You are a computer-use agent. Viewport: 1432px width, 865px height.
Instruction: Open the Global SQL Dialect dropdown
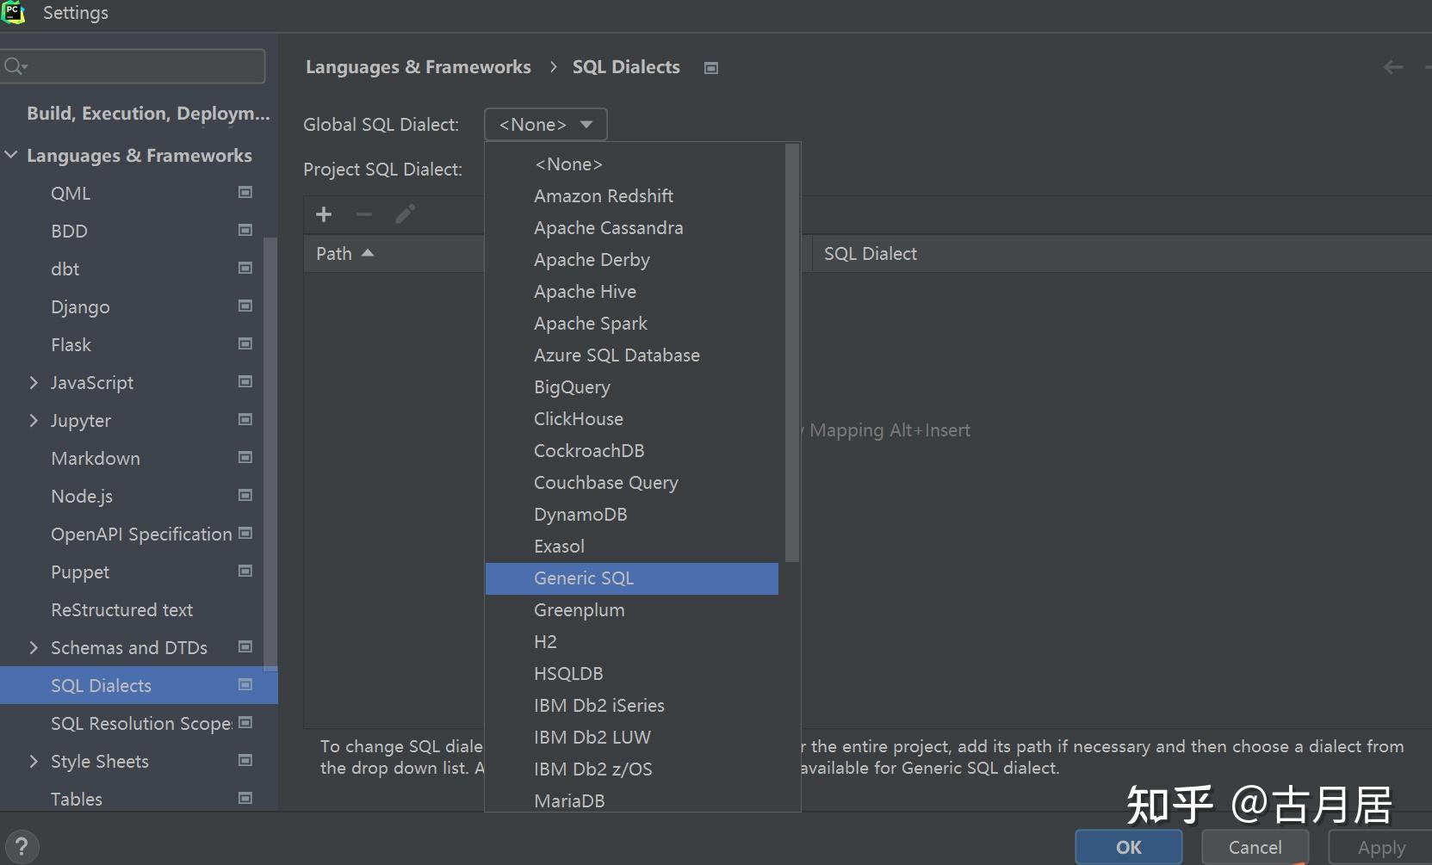pyautogui.click(x=545, y=125)
